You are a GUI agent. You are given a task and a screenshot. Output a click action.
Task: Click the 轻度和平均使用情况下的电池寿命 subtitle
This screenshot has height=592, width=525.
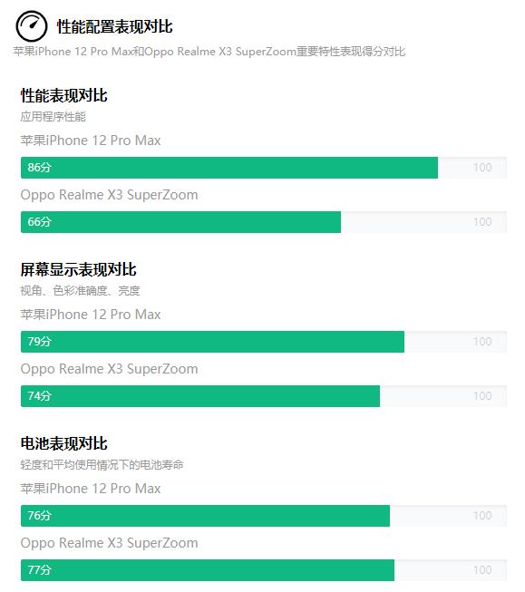[102, 465]
